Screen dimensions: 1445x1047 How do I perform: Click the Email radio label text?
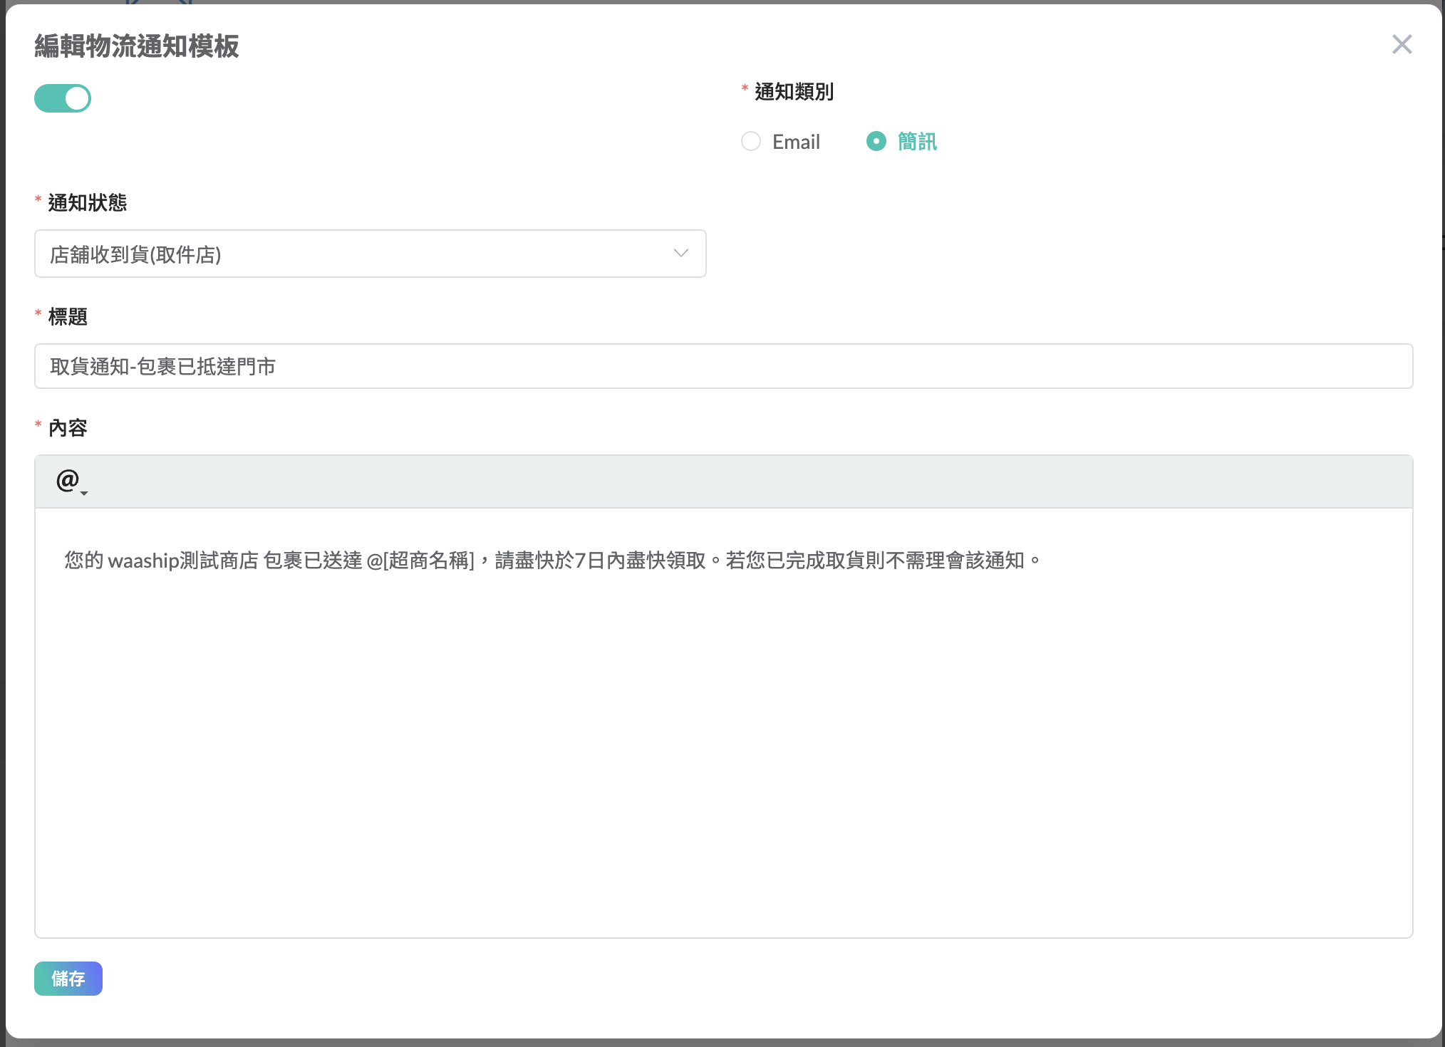click(796, 142)
